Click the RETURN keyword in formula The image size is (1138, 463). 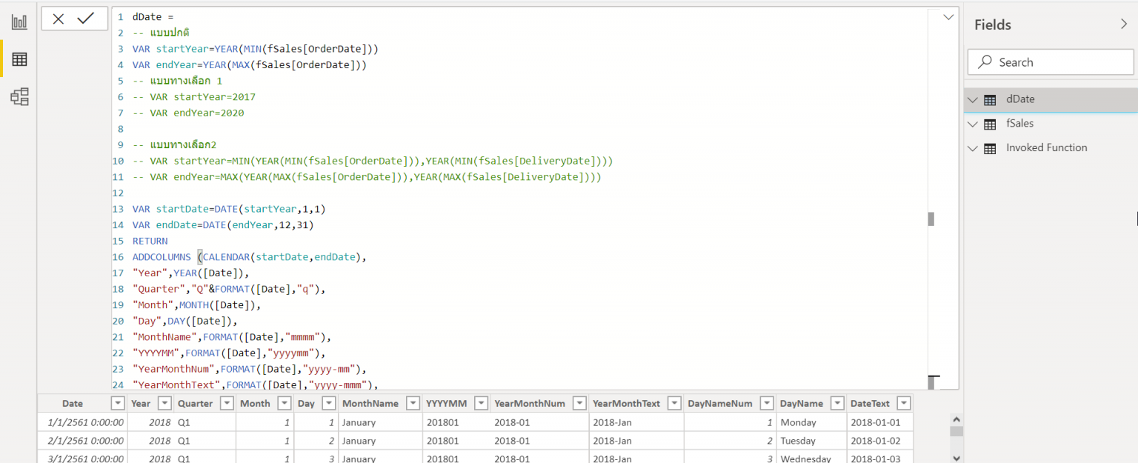[150, 241]
